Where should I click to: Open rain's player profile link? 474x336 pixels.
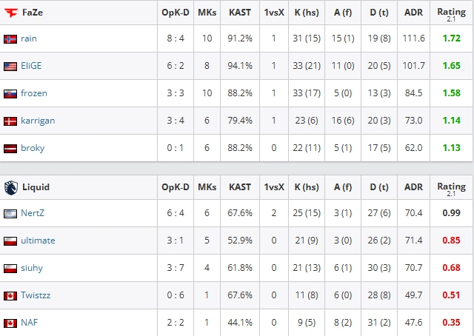(x=29, y=38)
